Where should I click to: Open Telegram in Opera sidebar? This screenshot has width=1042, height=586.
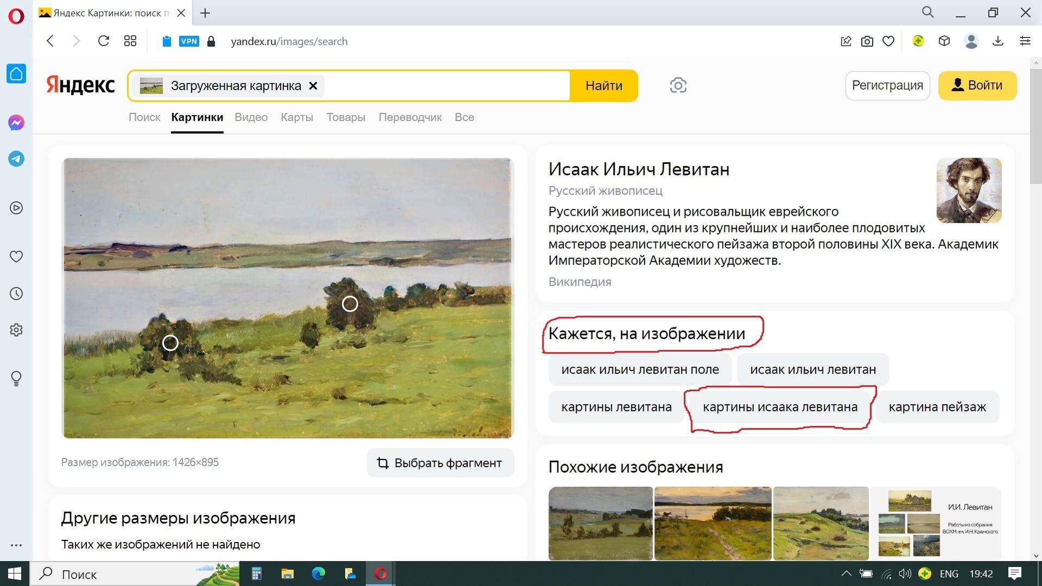point(16,159)
